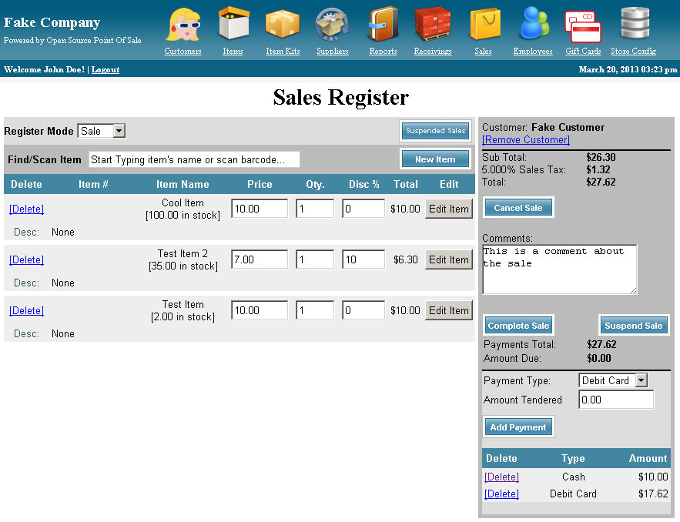Click the Cancel Sale button
Viewport: 680px width, 522px height.
click(518, 208)
